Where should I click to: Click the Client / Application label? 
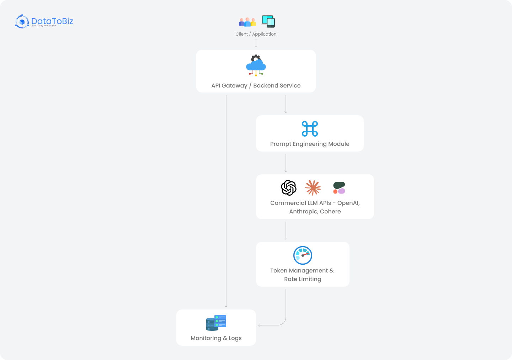[256, 34]
